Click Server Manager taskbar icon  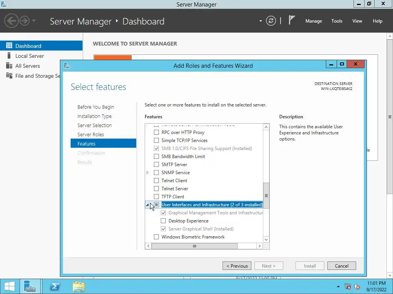point(30,286)
